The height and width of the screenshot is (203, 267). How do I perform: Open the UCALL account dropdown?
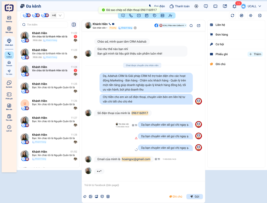(x=251, y=6)
